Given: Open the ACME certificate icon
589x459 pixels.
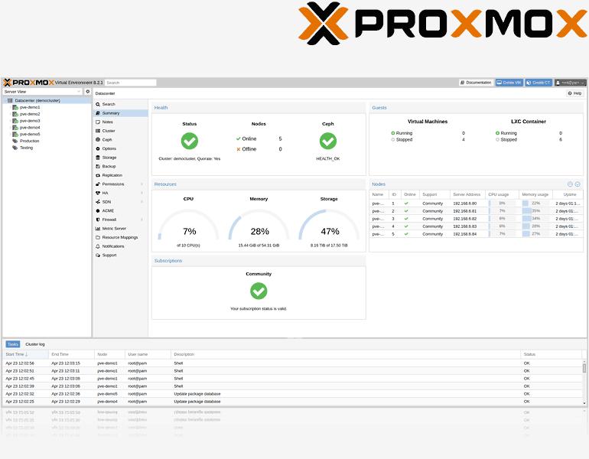Looking at the screenshot, I should [98, 210].
